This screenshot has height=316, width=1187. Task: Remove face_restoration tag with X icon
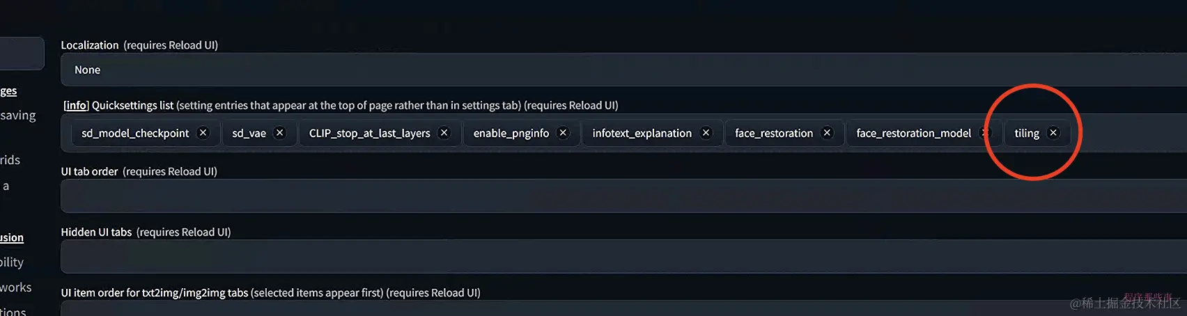click(x=827, y=133)
